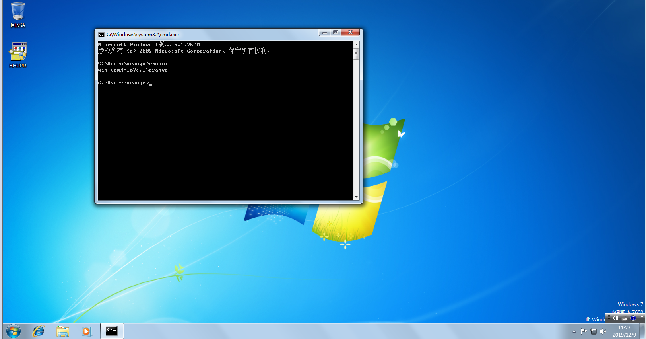Click the Microsoft Windows version line

coord(151,45)
